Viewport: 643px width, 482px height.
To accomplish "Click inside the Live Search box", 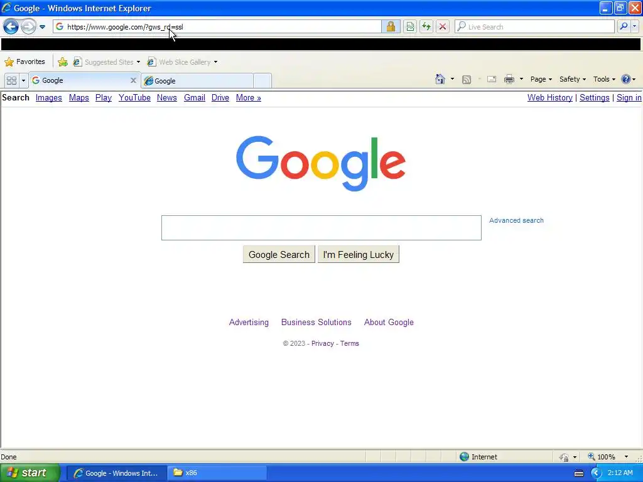I will [534, 26].
